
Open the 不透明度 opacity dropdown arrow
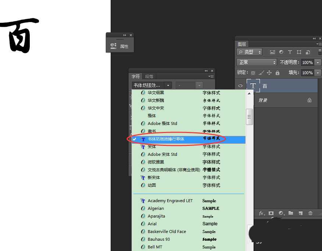click(318, 62)
